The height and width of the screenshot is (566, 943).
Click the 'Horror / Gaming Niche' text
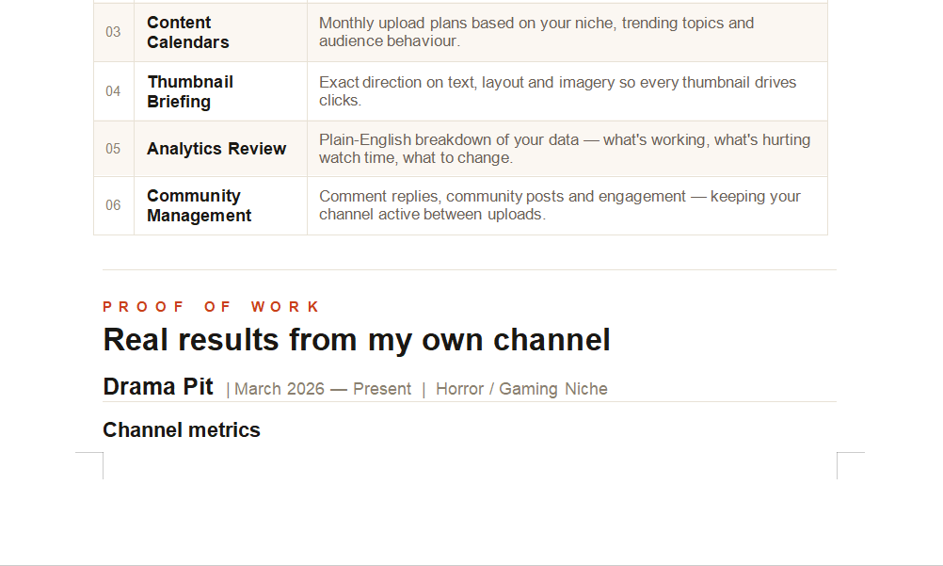tap(521, 389)
